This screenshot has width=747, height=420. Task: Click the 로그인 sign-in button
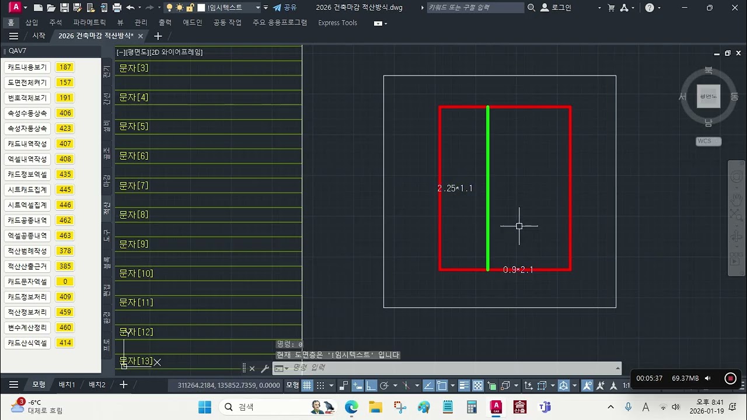[556, 8]
